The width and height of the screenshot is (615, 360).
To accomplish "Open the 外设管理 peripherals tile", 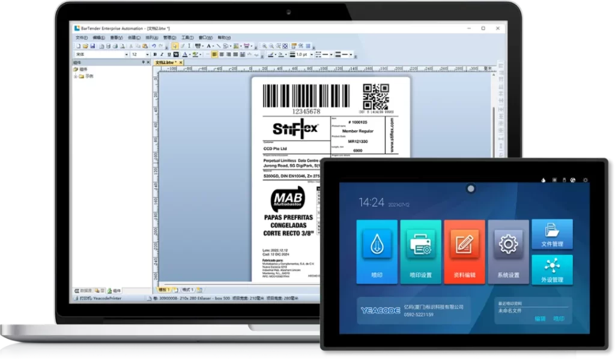I will 551,269.
